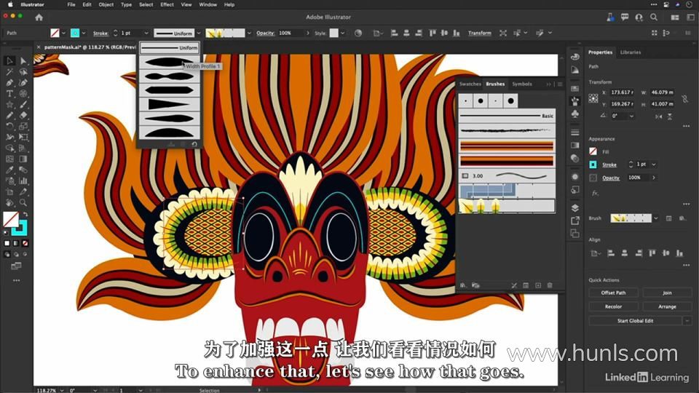This screenshot has height=393, width=699.
Task: Switch to the Swatches tab
Action: click(x=470, y=84)
